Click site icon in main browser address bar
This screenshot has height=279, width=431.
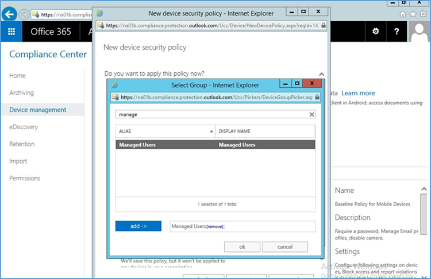tap(36, 14)
